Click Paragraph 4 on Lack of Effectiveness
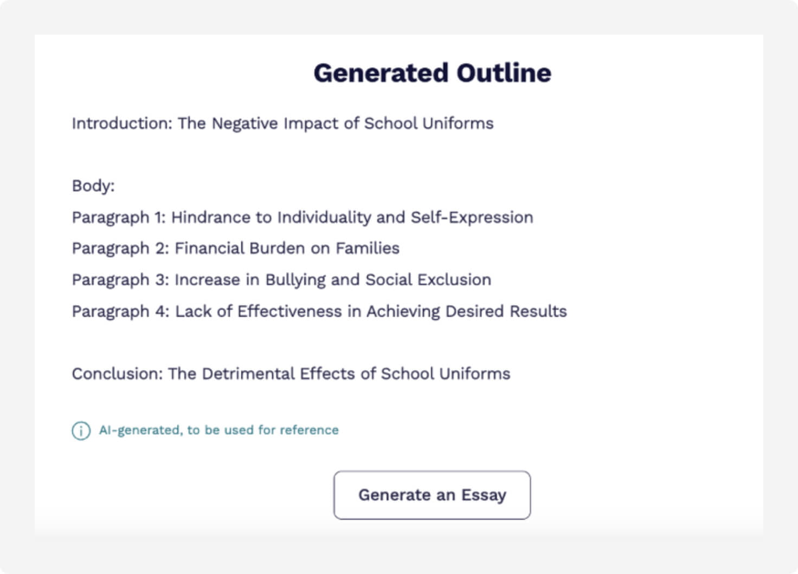The image size is (798, 574). (x=320, y=311)
